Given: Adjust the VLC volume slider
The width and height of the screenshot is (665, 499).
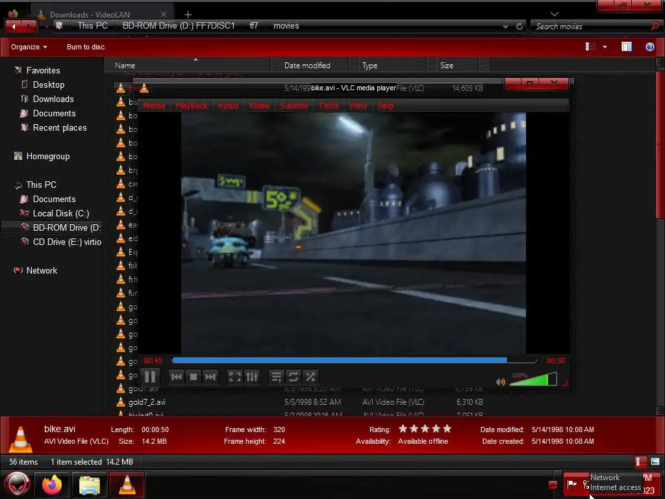Looking at the screenshot, I should [x=534, y=379].
